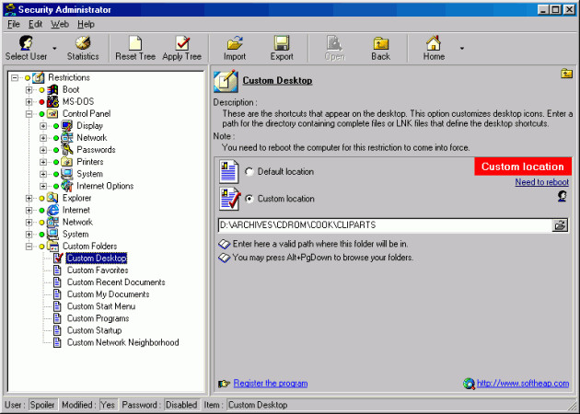Screen dimensions: 580x414
Task: Expand the MS-DOS tree node
Action: tap(29, 101)
